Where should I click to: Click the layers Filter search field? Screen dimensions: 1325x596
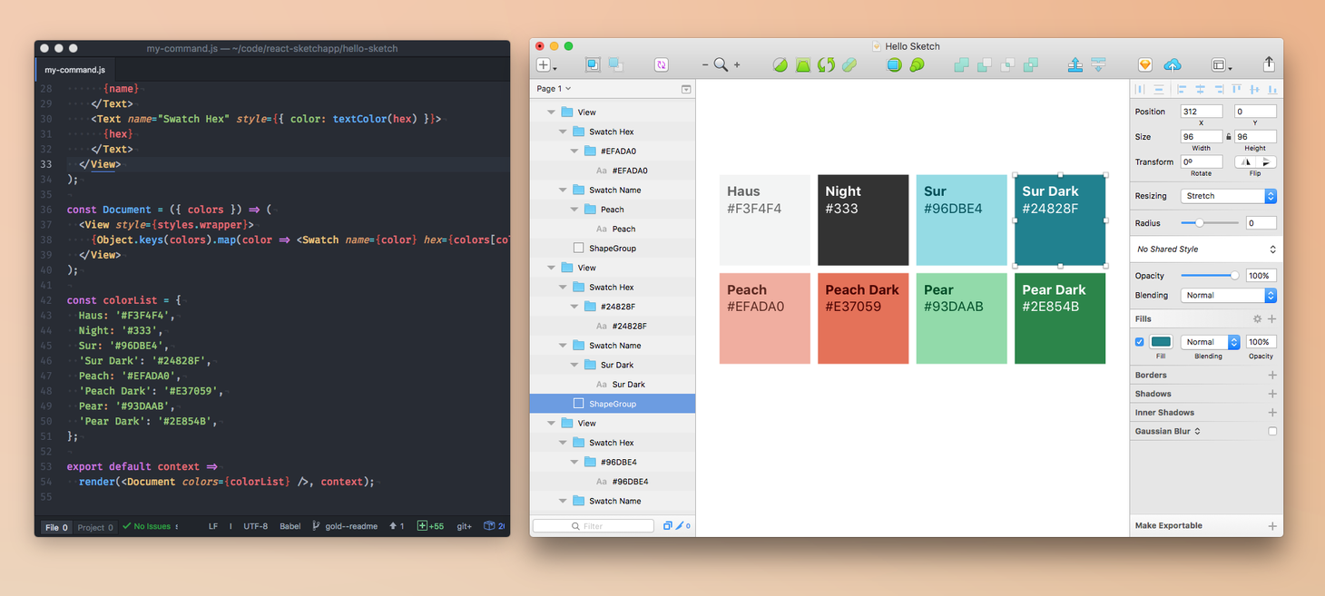click(593, 526)
